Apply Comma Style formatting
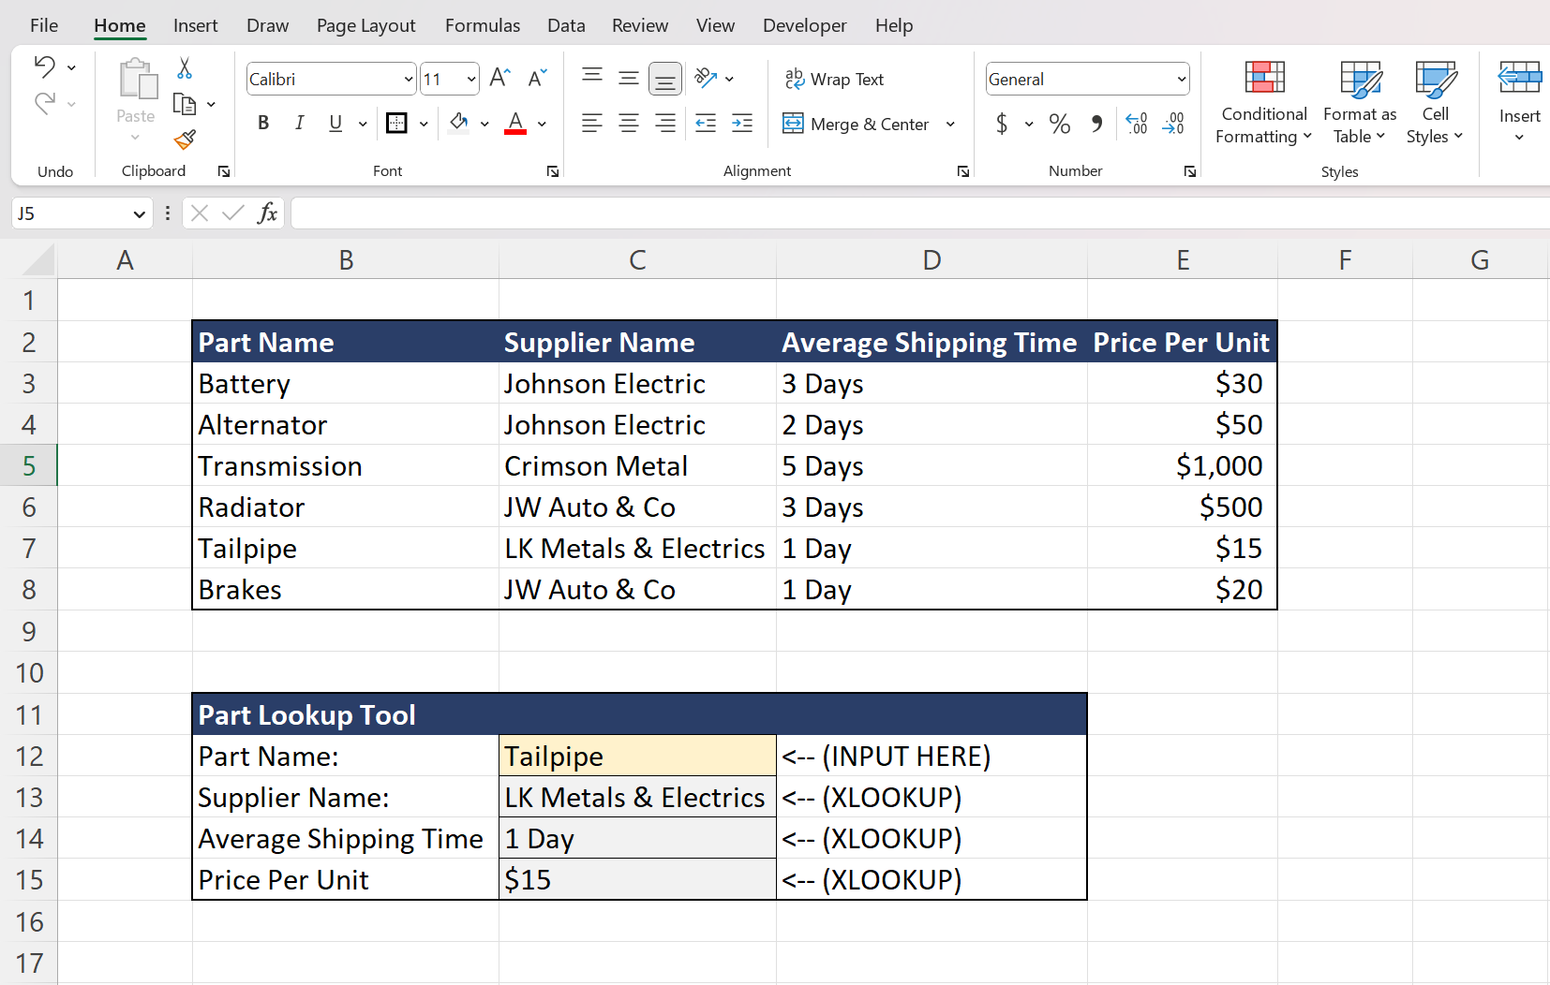The image size is (1550, 985). click(1097, 123)
